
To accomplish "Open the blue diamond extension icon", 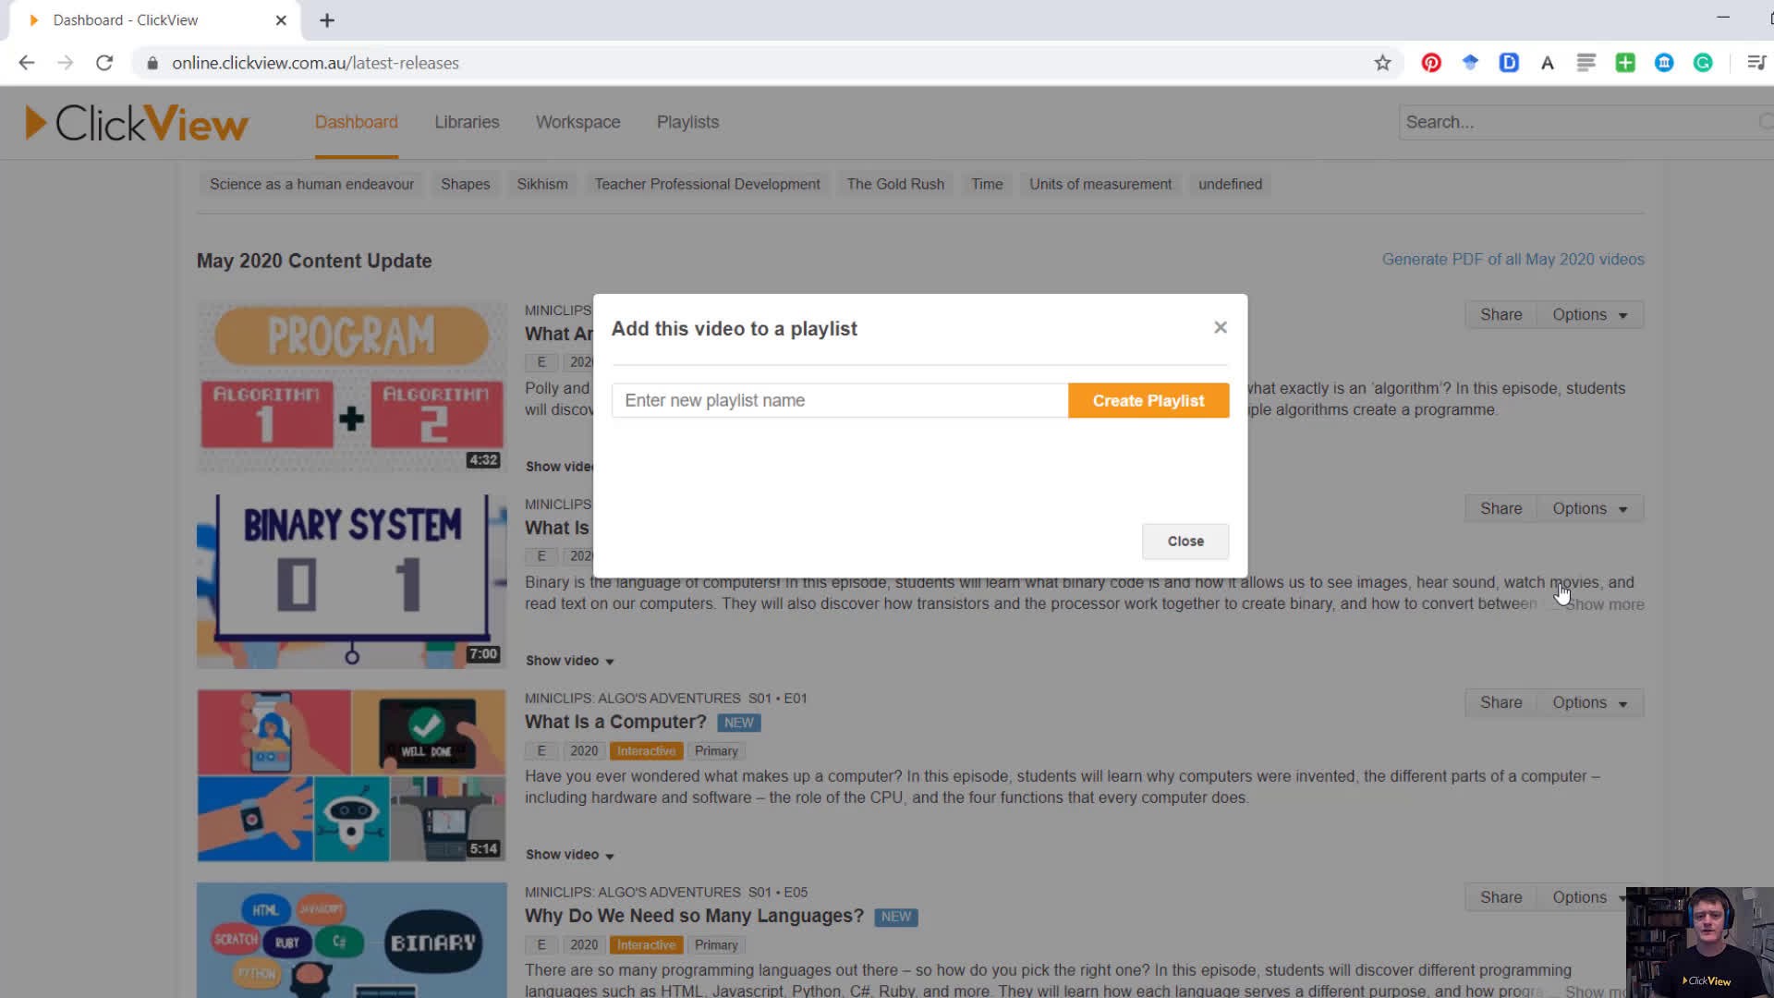I will pos(1470,63).
